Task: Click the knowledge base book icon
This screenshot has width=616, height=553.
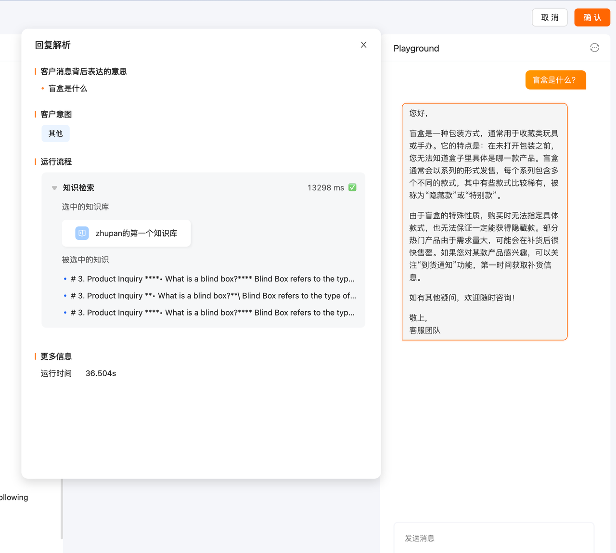Action: pyautogui.click(x=82, y=233)
